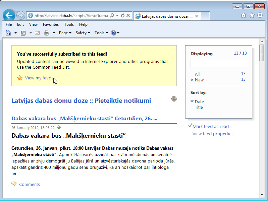Open the File menu
Screen dimensions: 268x201
tap(9, 24)
